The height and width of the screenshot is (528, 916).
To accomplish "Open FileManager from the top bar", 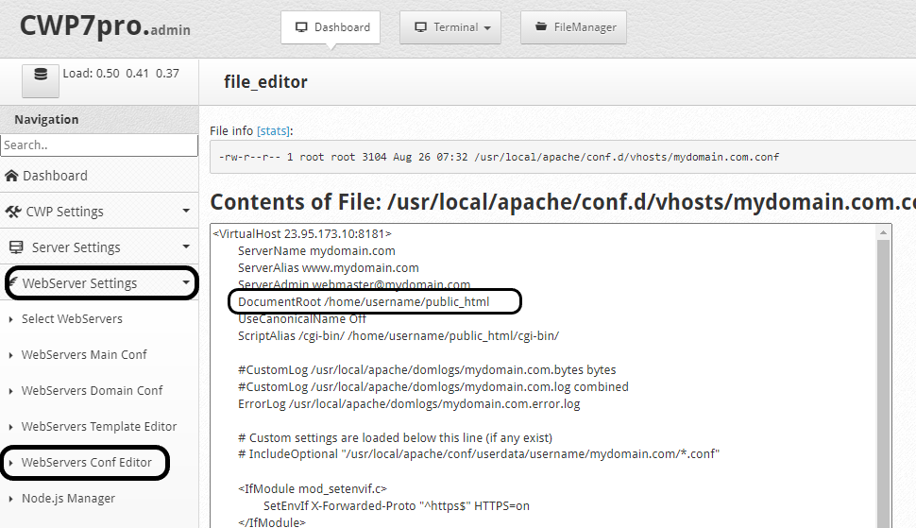I will pos(573,27).
